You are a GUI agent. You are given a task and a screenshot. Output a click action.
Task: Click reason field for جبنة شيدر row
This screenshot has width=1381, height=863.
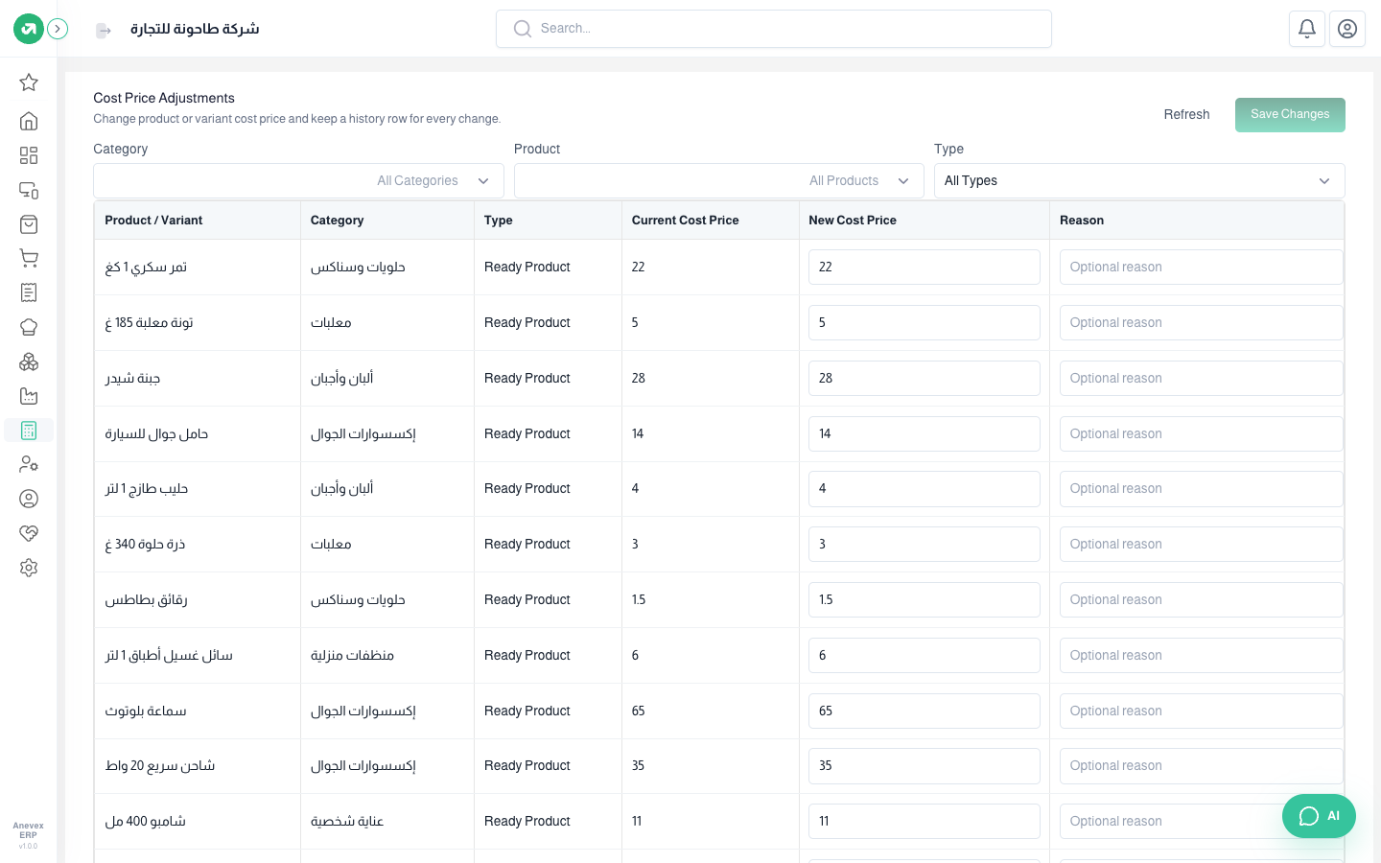(x=1201, y=378)
